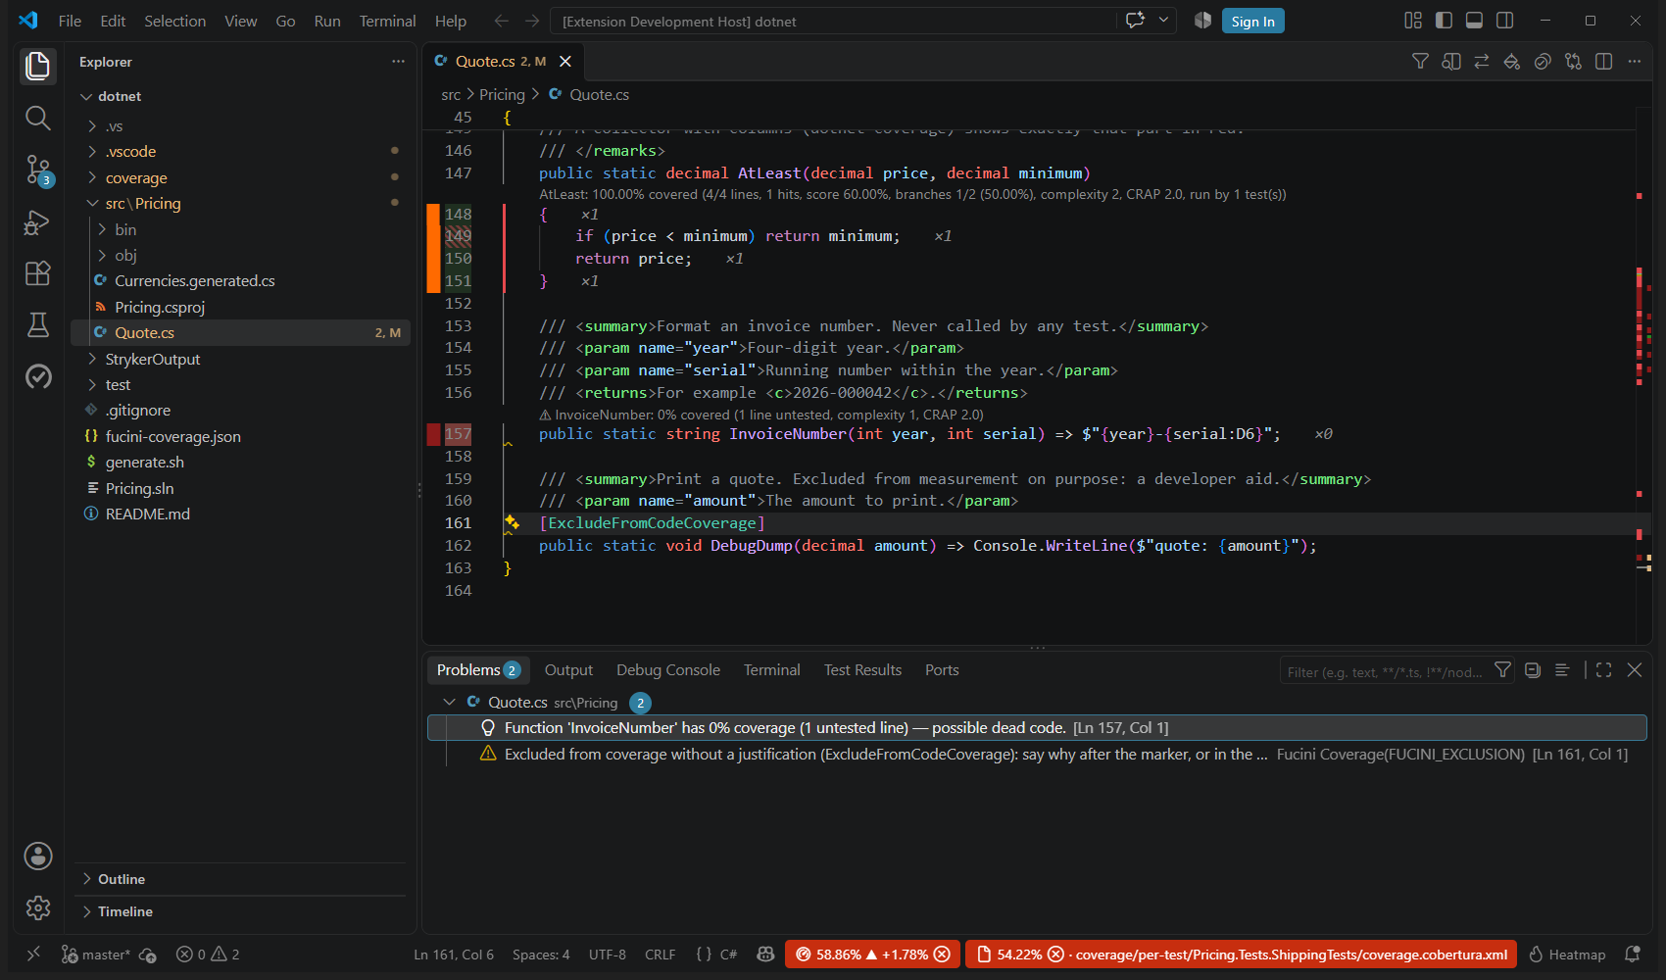The width and height of the screenshot is (1666, 980).
Task: Open the Explorer view in activity bar
Action: click(37, 66)
